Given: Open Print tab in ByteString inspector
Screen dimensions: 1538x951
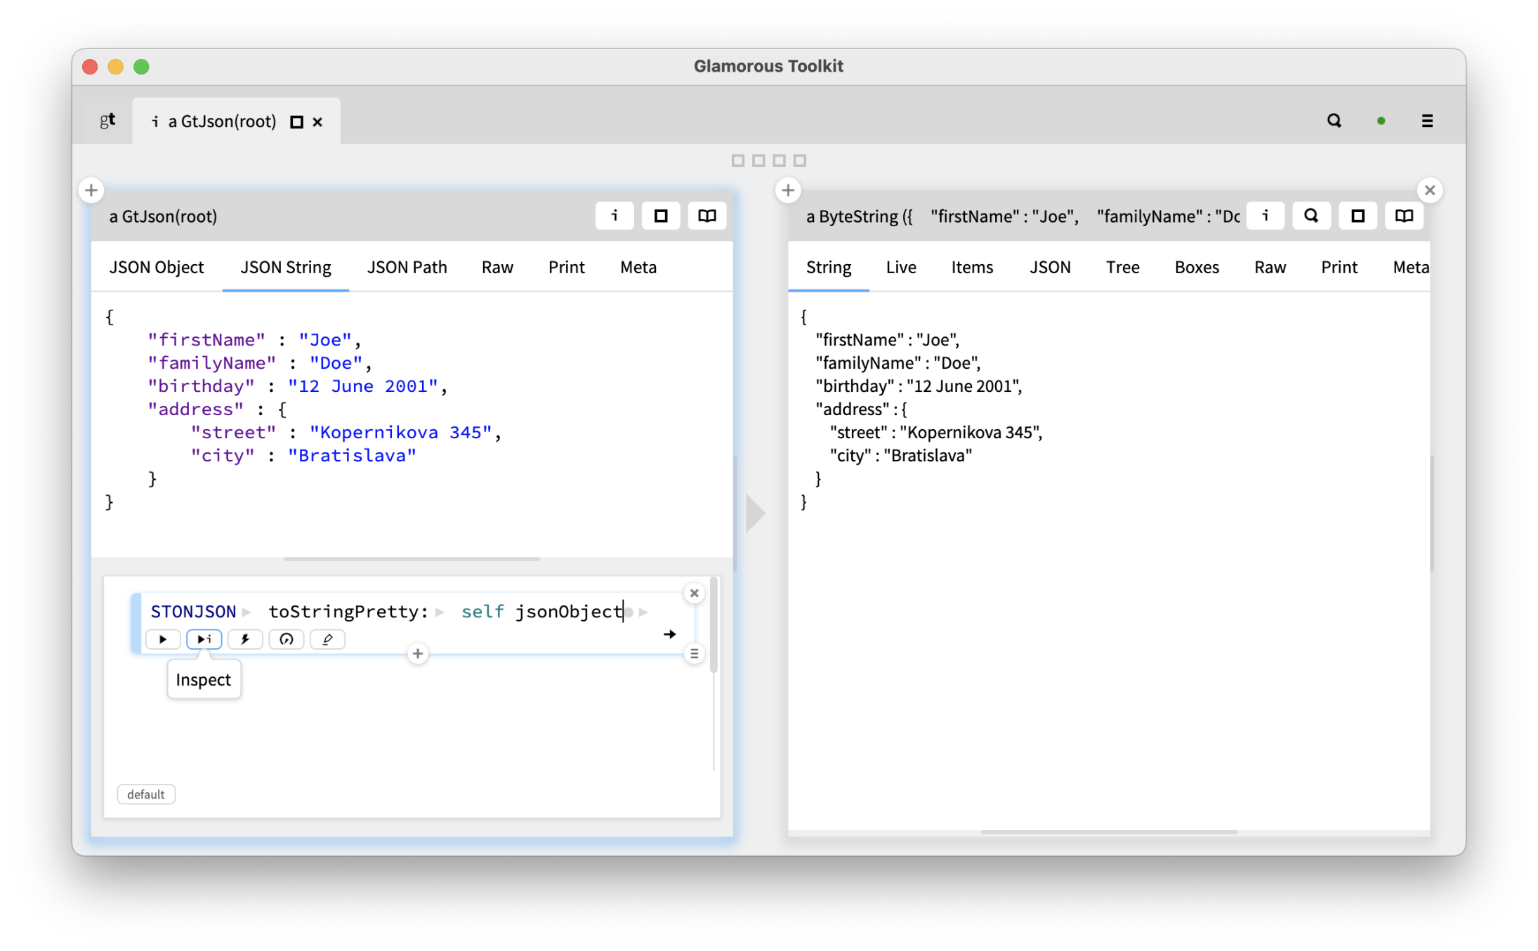Looking at the screenshot, I should [1339, 268].
